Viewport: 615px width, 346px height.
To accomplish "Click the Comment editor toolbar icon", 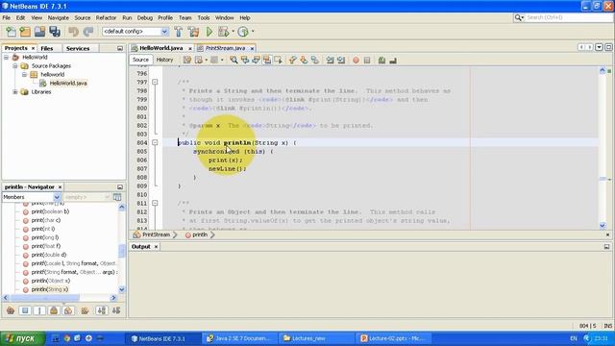I will tap(381, 60).
